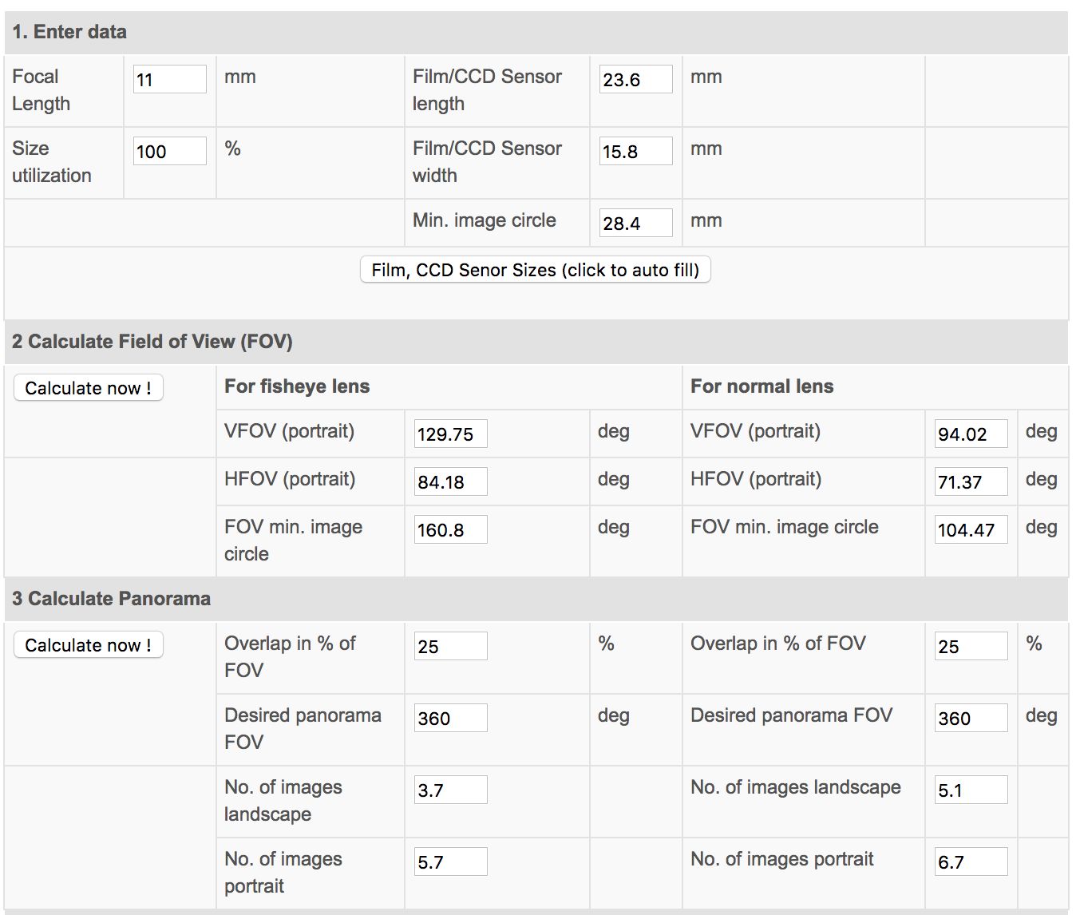Select normal lens HFOV (portrait) field
The height and width of the screenshot is (915, 1076).
point(971,481)
